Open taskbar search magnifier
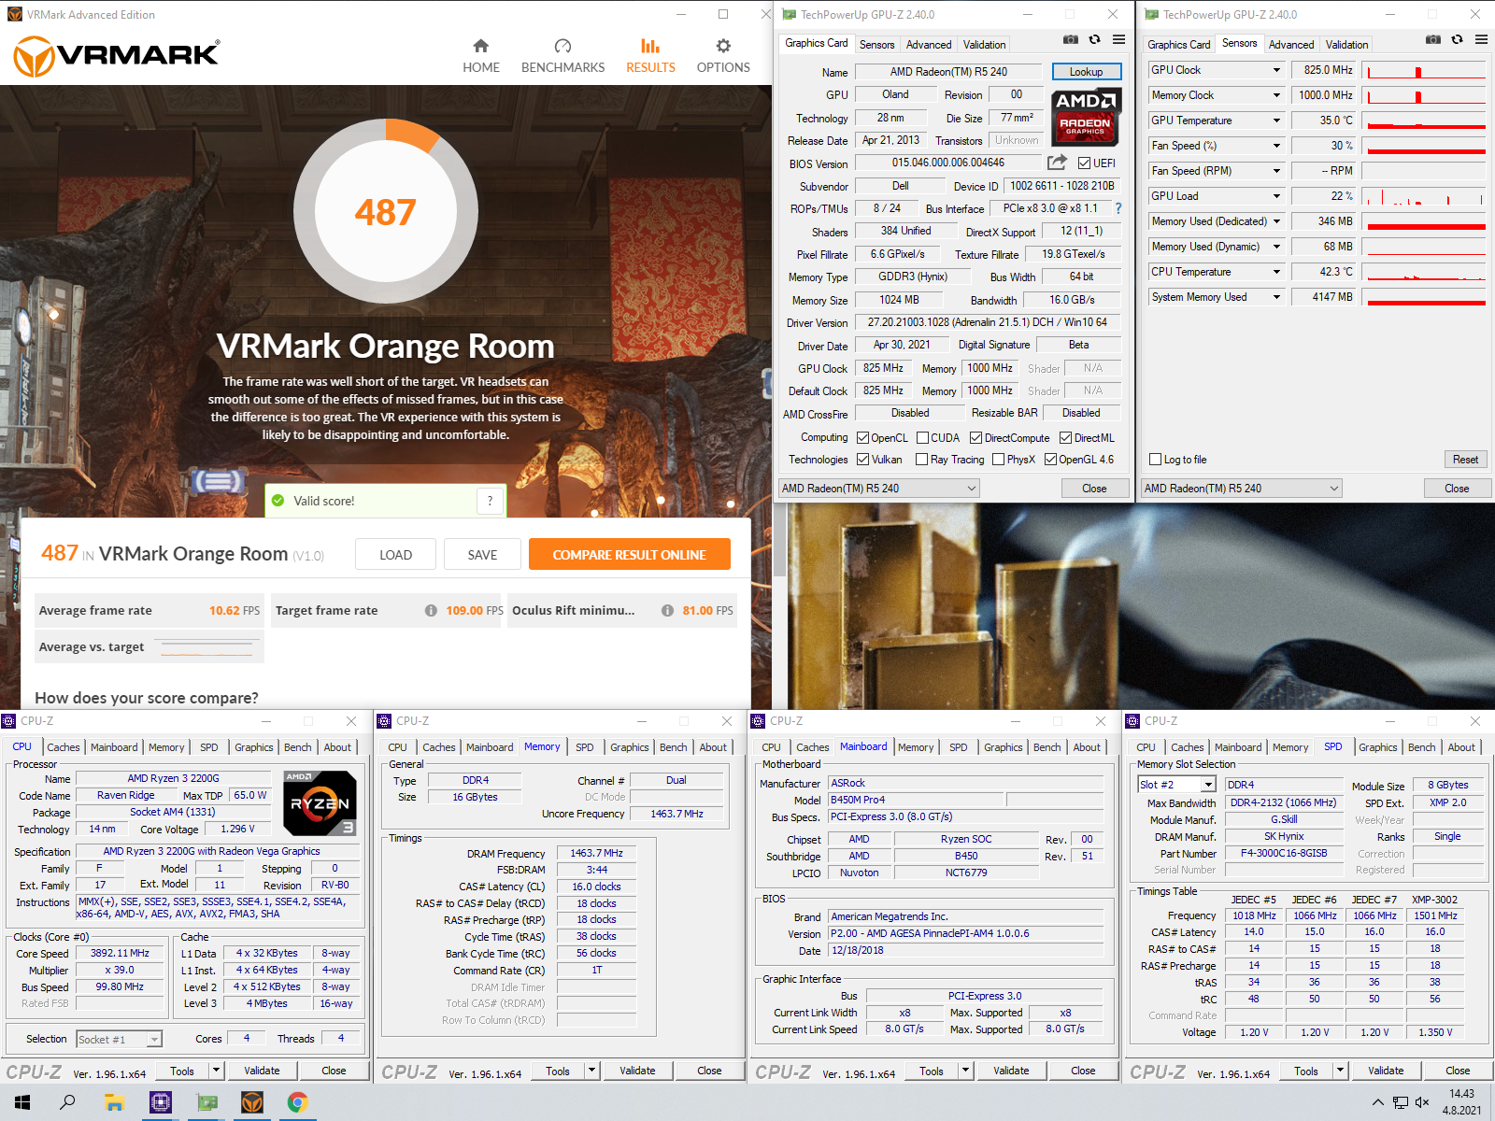Screen dimensions: 1495x1121 [x=67, y=1102]
